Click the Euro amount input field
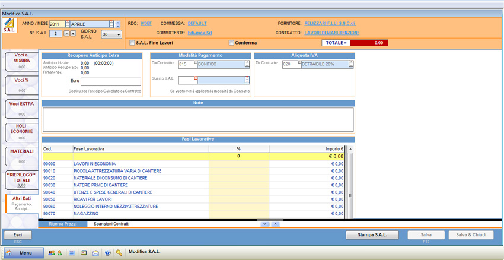 (x=111, y=81)
